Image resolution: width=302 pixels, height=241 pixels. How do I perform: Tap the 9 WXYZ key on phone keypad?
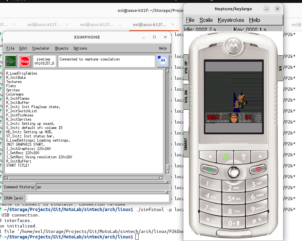tap(257, 208)
